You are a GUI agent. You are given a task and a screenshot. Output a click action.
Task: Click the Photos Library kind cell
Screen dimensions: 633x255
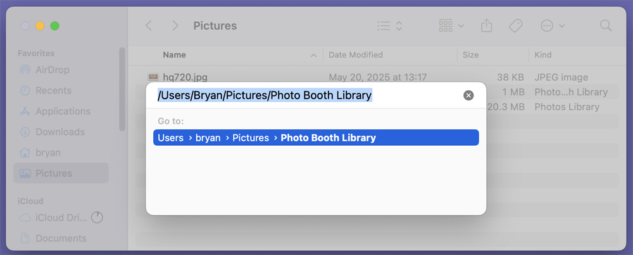tap(567, 107)
